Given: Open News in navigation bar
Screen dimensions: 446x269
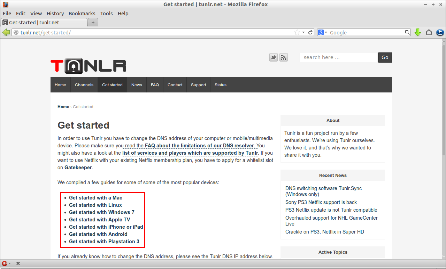Looking at the screenshot, I should point(137,85).
